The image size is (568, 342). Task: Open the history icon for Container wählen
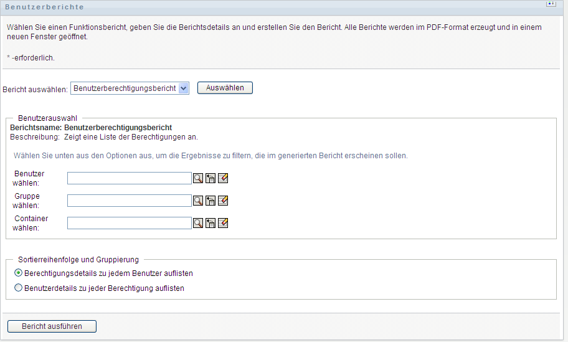click(x=211, y=223)
